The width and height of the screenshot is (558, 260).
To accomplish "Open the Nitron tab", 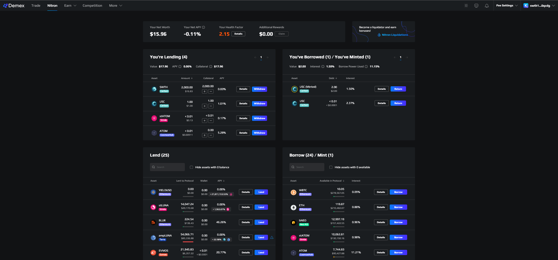I will pos(52,6).
